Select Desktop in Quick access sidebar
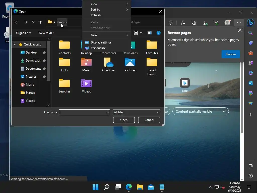Screen dimensions: 257x193 pyautogui.click(x=31, y=53)
